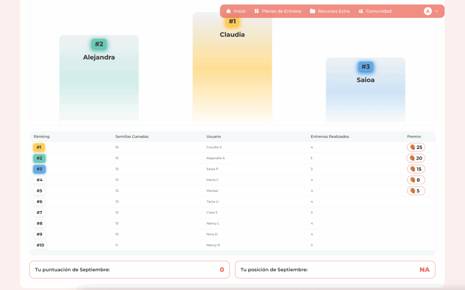Click the Comunidad people icon

coord(361,11)
